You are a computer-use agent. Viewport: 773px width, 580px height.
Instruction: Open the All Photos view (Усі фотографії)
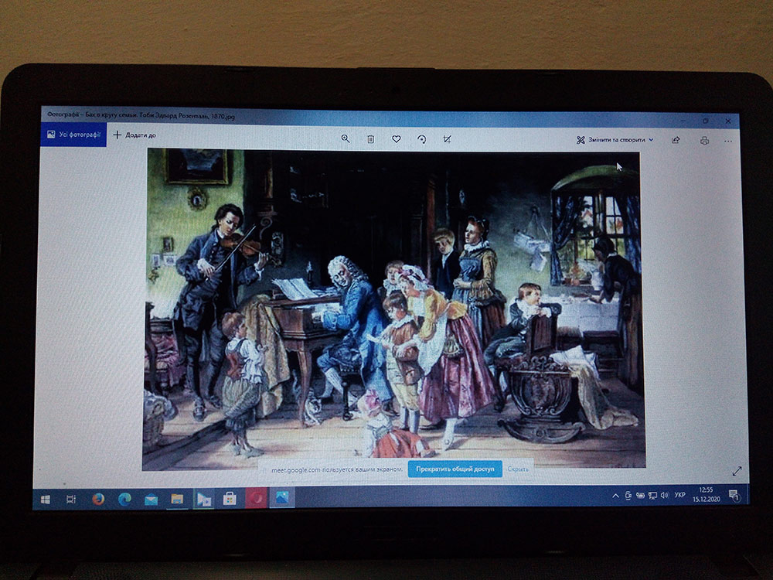[74, 134]
